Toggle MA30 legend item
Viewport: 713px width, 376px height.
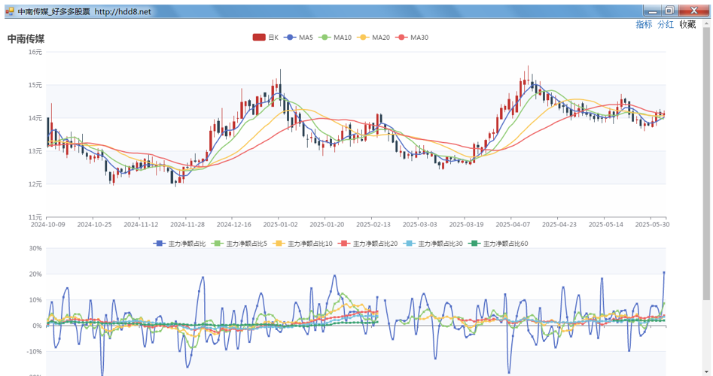(412, 38)
